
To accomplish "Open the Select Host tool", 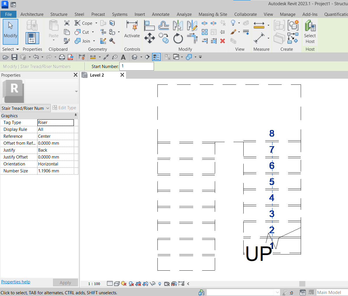I will [x=310, y=32].
